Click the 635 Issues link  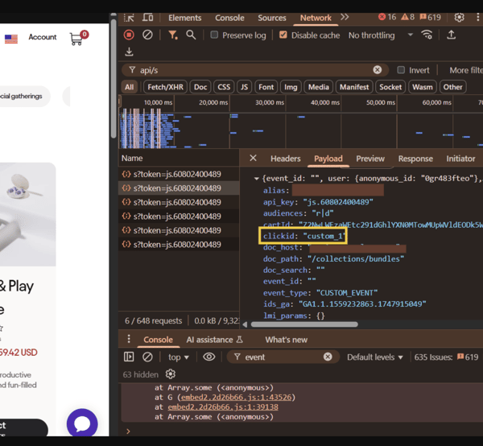coord(446,357)
